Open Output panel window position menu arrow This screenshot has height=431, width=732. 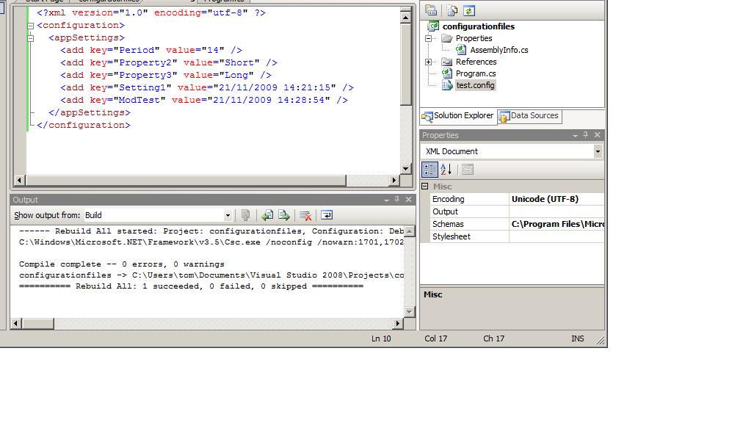pos(386,200)
